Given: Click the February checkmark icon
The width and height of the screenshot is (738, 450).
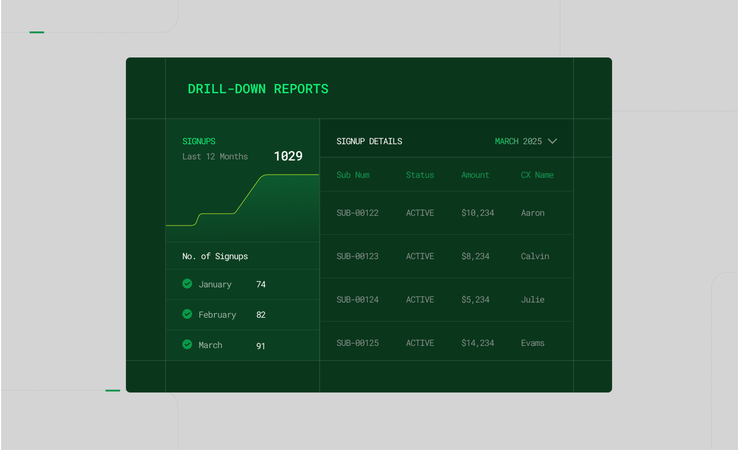Looking at the screenshot, I should pos(187,314).
